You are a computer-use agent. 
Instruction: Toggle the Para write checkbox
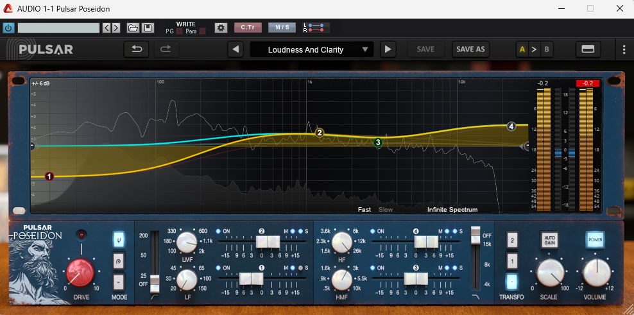(x=203, y=31)
